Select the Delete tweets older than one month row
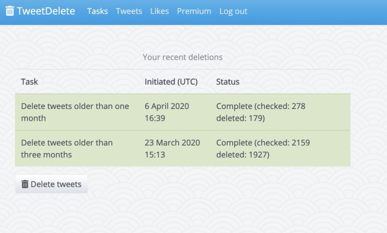Image resolution: width=387 pixels, height=233 pixels. tap(183, 112)
